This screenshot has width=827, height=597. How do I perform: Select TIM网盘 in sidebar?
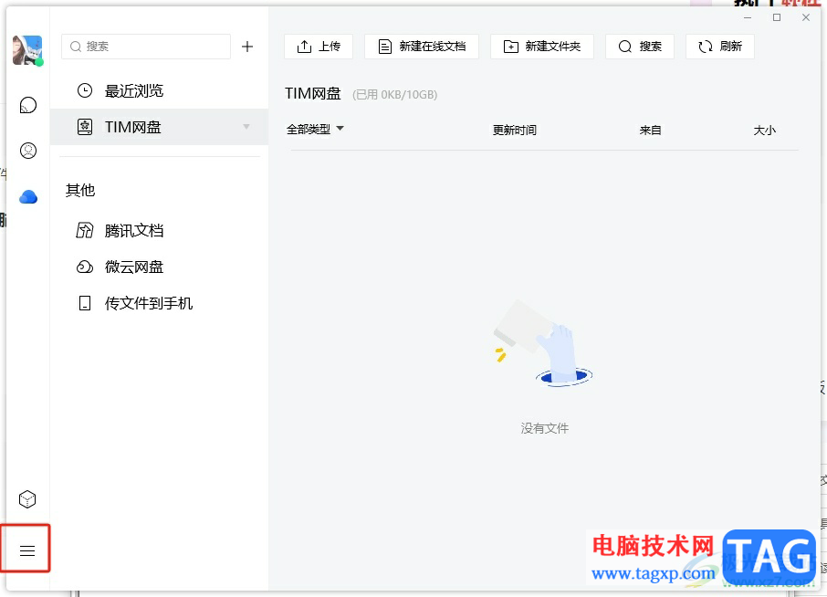(x=159, y=127)
